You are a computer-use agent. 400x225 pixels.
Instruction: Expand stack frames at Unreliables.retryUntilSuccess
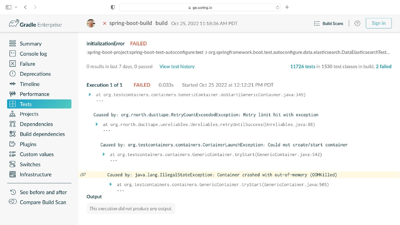pos(97,124)
